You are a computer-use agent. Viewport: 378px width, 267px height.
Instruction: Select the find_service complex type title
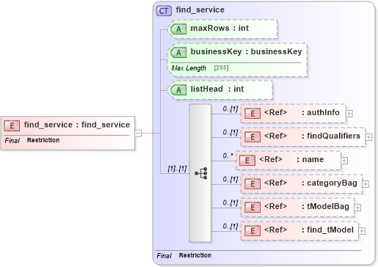(x=200, y=10)
